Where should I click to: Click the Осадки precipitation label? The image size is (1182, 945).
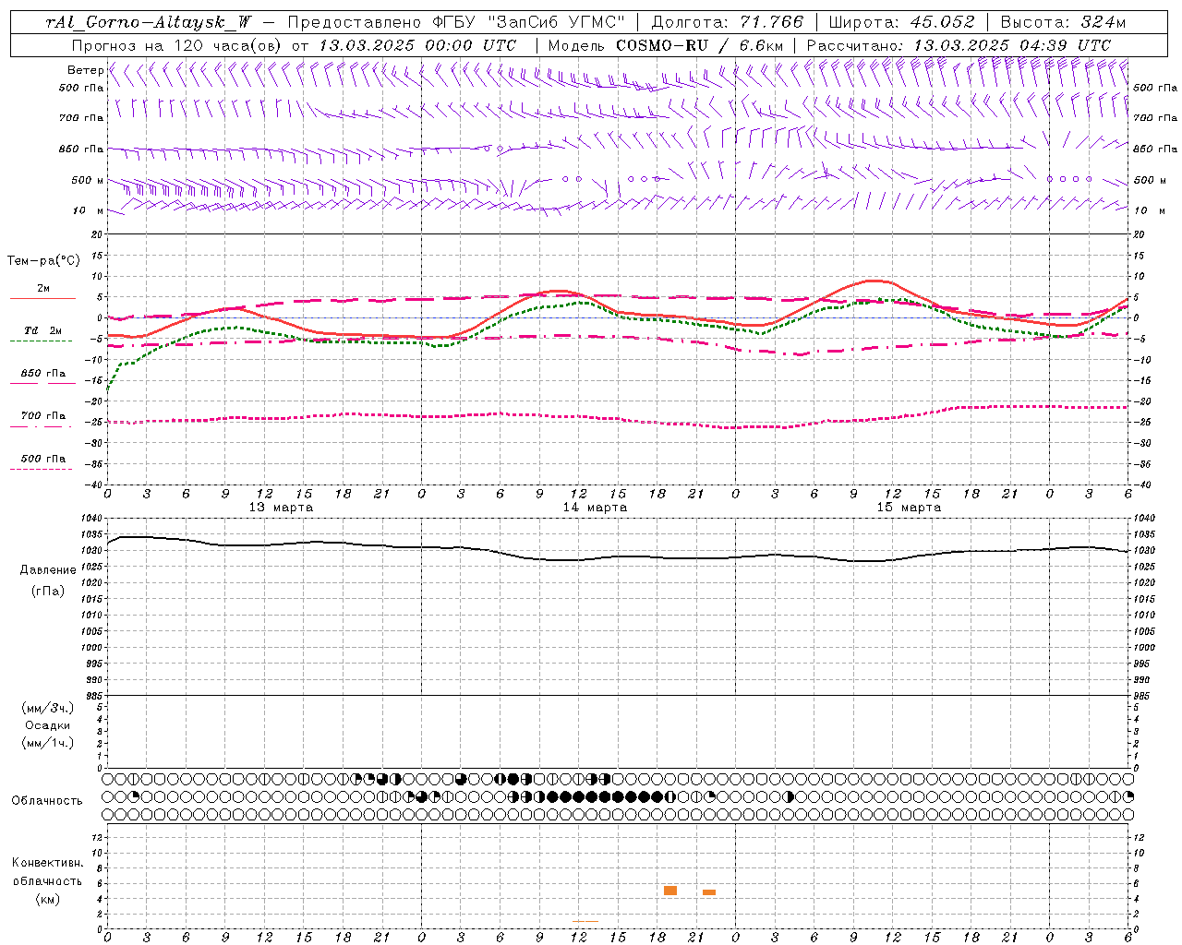coord(48,725)
